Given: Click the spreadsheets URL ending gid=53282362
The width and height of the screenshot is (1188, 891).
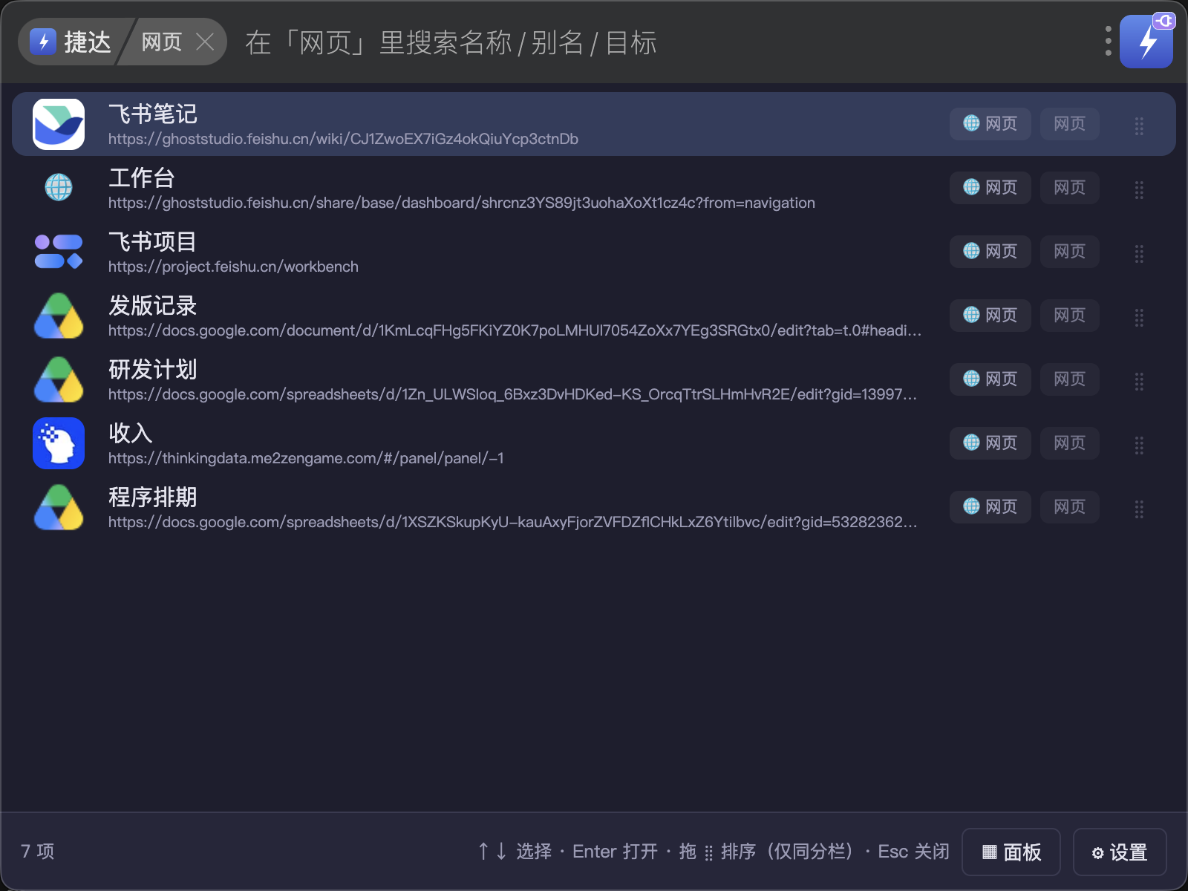Looking at the screenshot, I should click(512, 522).
